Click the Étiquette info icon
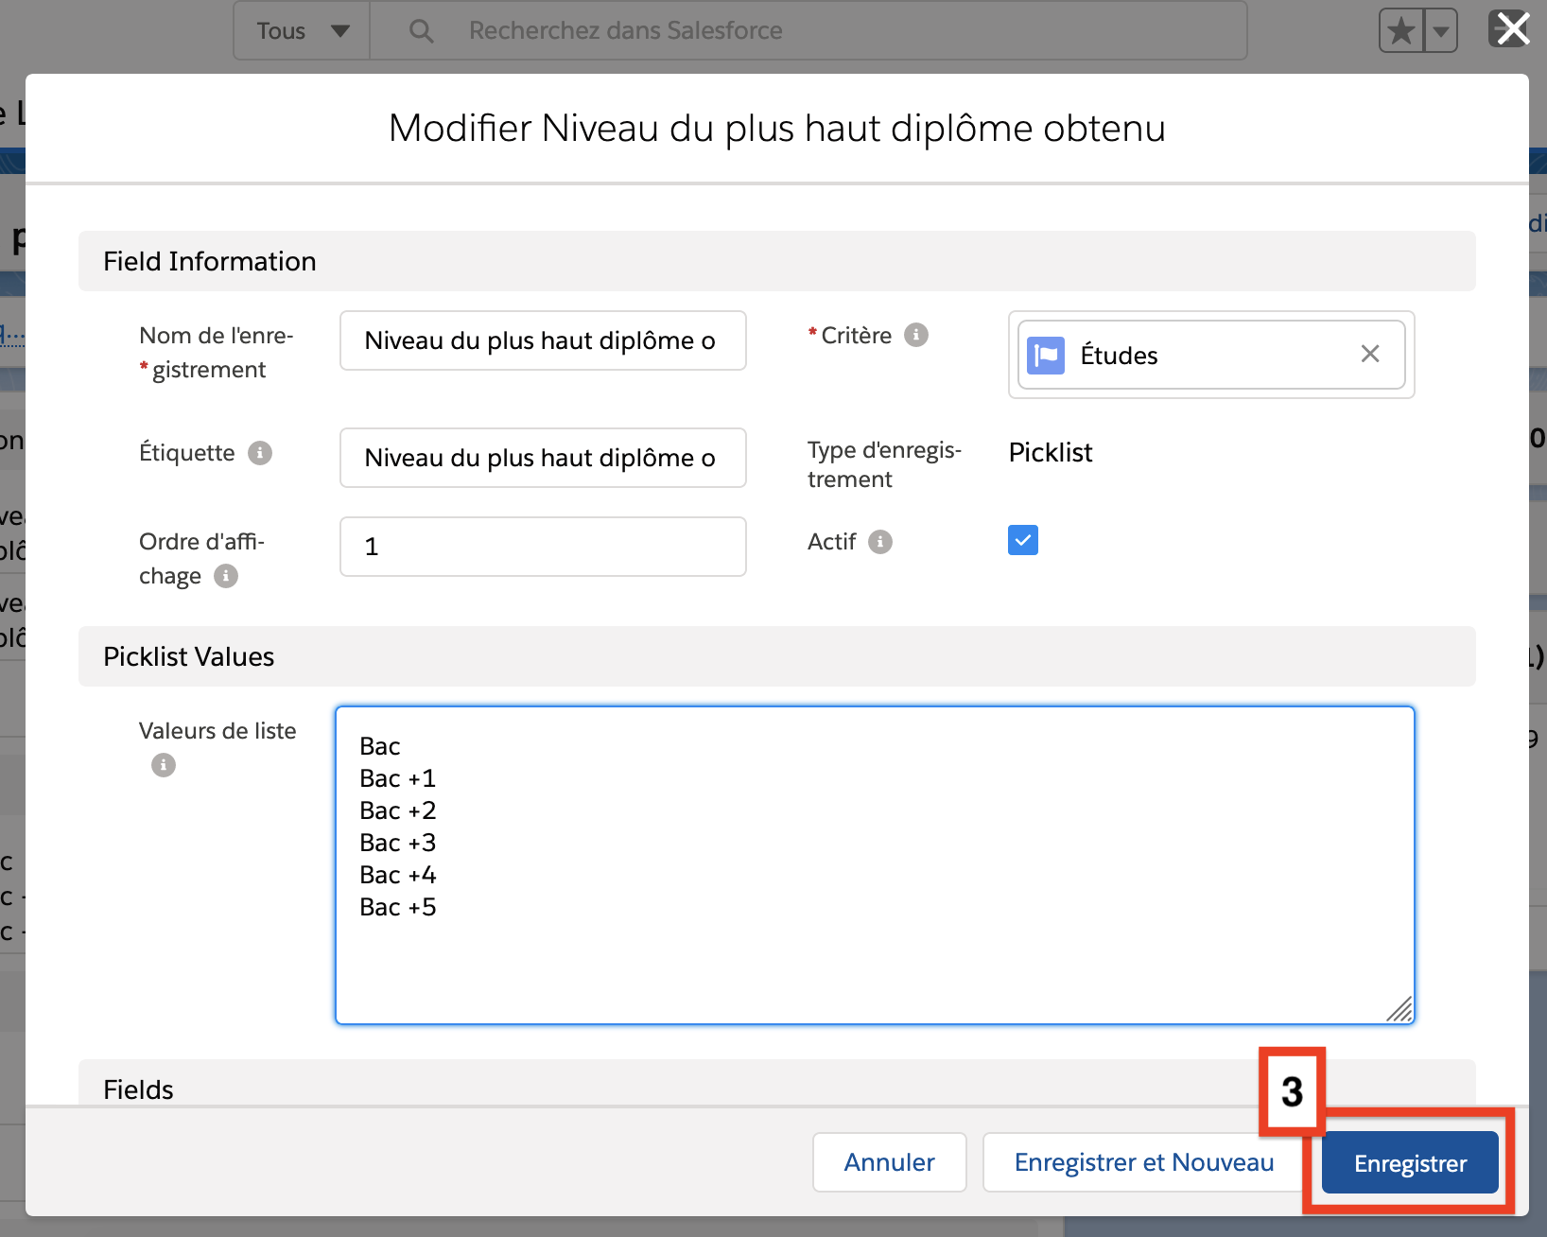1547x1237 pixels. (260, 453)
